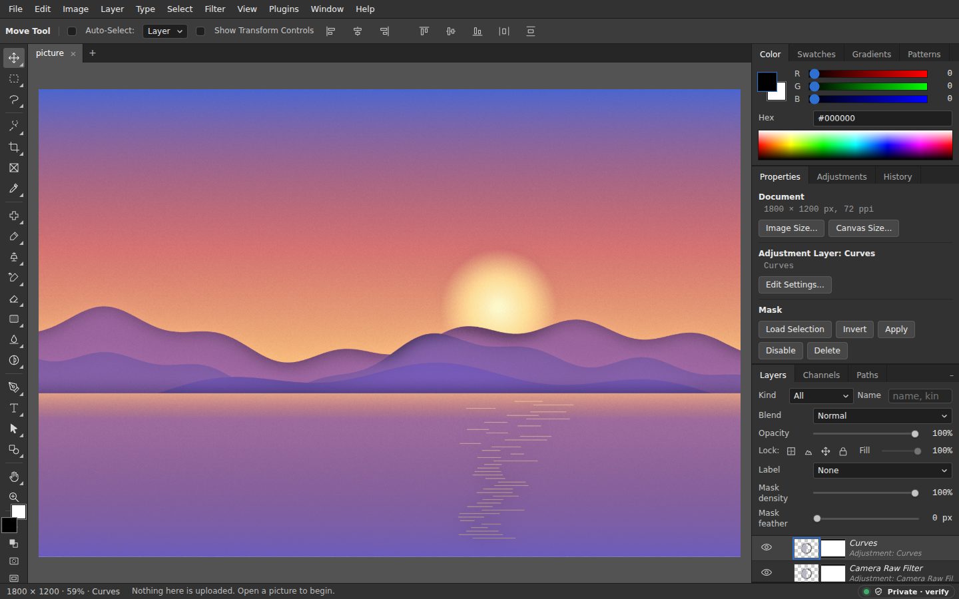Image resolution: width=959 pixels, height=599 pixels.
Task: Click the Edit Settings... button
Action: (795, 285)
